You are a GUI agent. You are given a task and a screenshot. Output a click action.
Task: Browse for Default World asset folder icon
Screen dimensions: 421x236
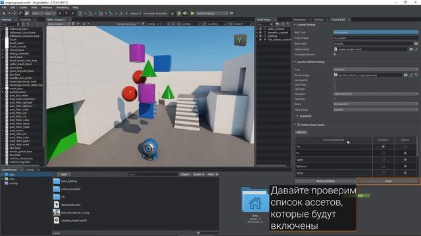[x=411, y=49]
